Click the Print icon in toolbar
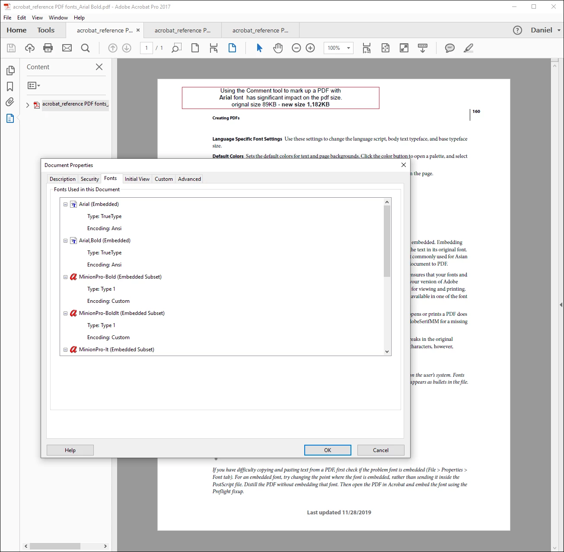This screenshot has width=564, height=552. tap(48, 48)
